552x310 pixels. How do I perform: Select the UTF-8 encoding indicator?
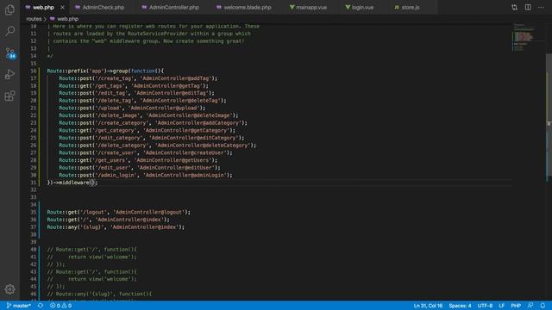(485, 306)
